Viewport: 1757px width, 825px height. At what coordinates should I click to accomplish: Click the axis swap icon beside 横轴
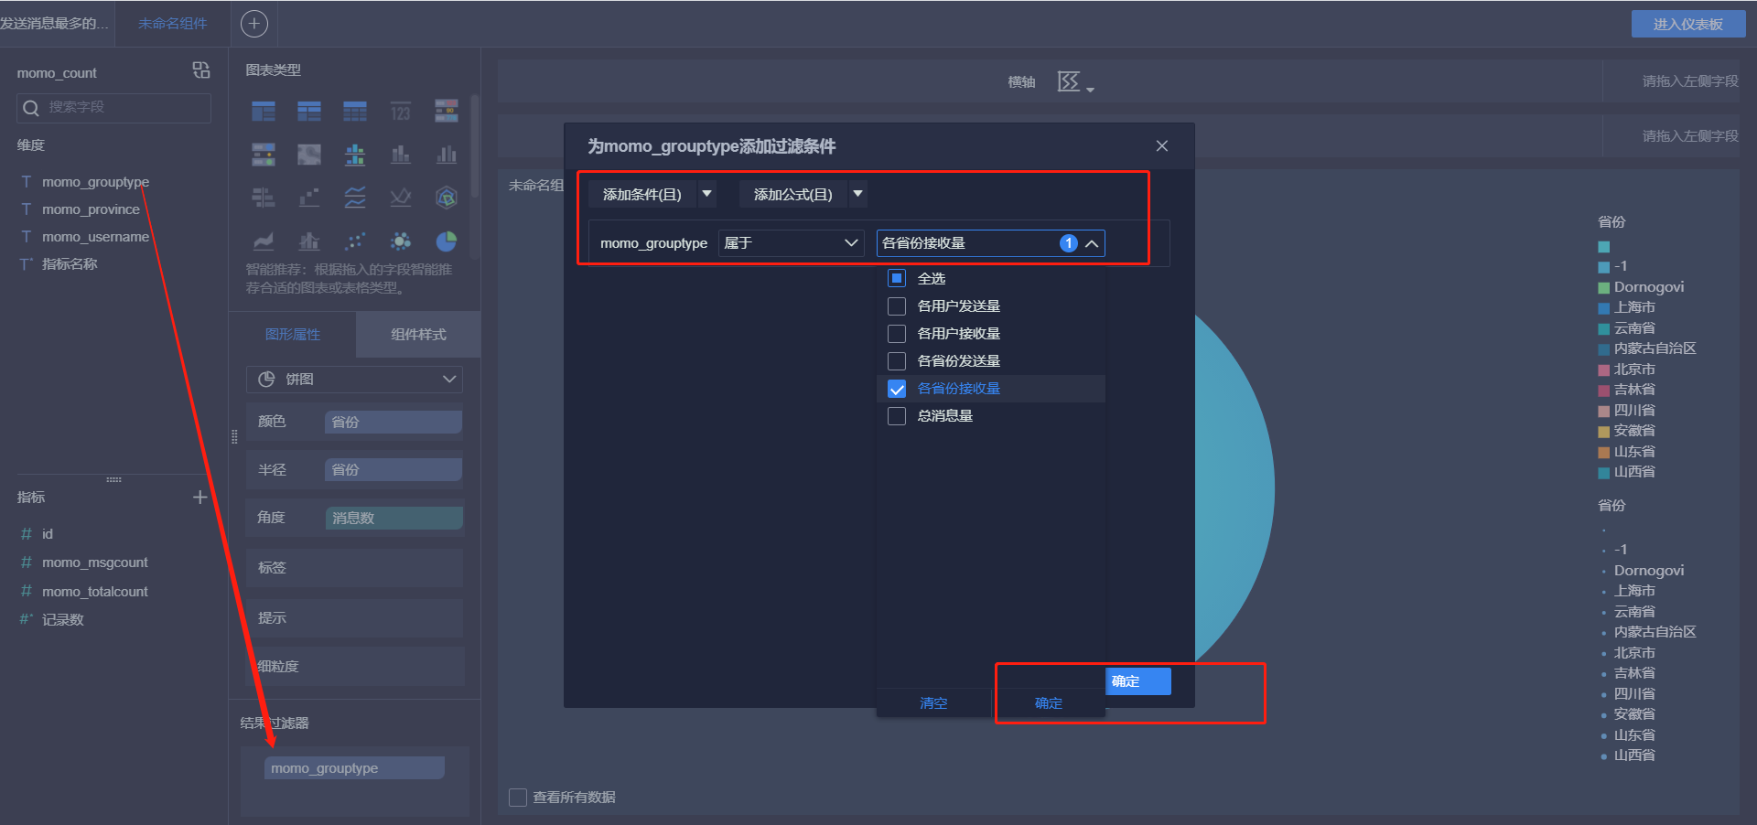(x=1069, y=81)
